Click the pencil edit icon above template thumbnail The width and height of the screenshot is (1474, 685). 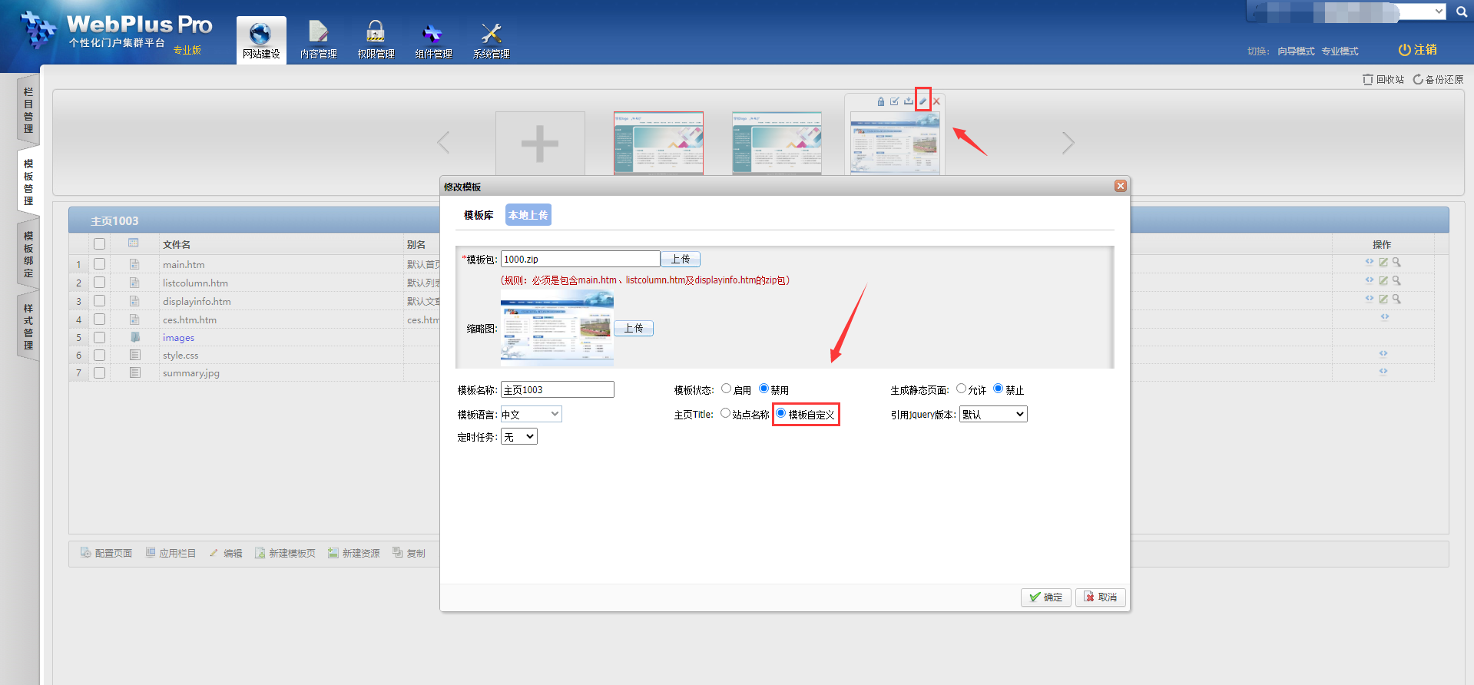(x=923, y=101)
